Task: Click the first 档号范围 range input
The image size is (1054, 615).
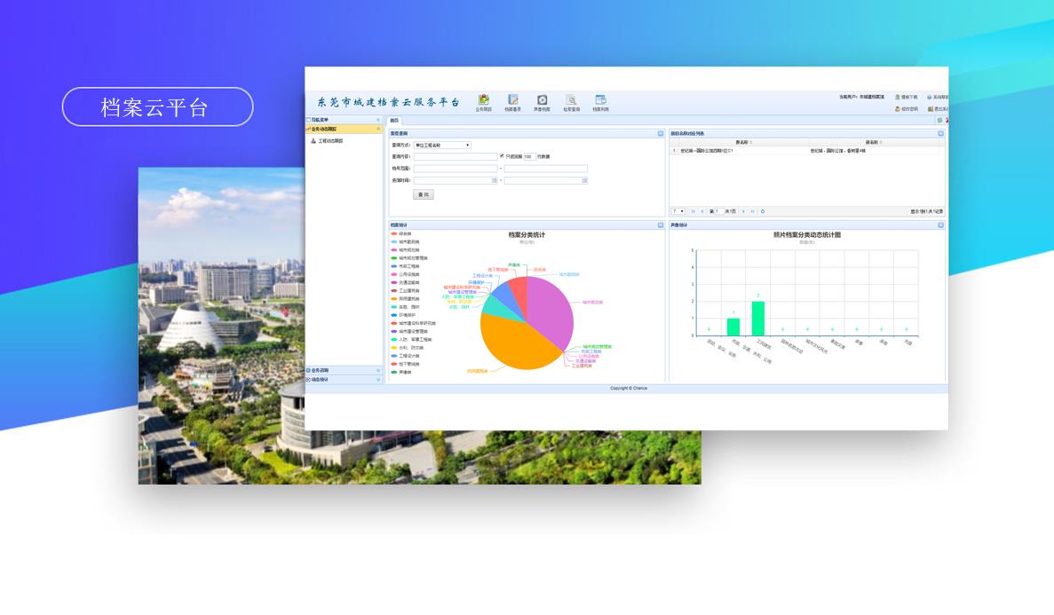Action: pos(455,169)
